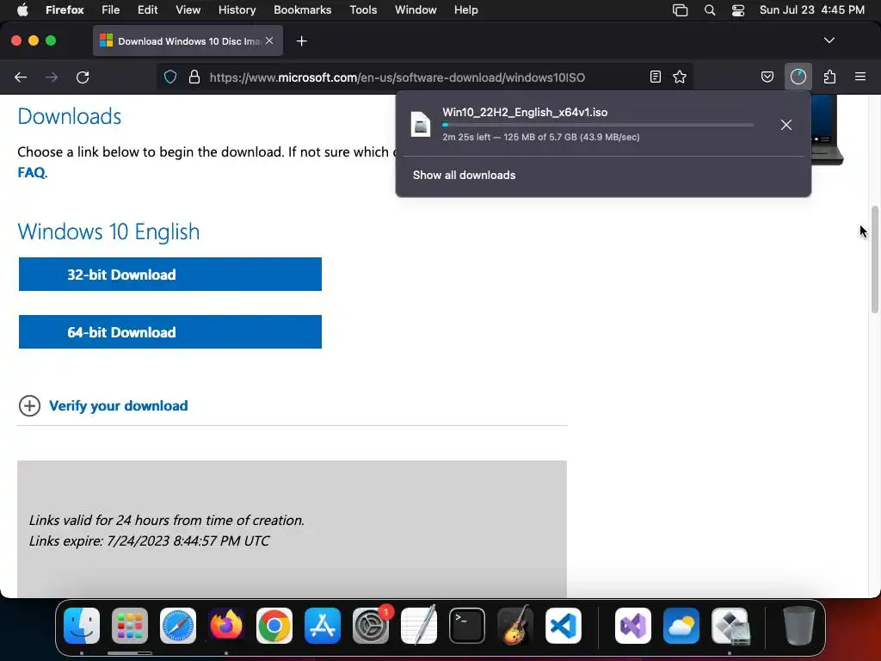Screen dimensions: 881x661
Task: Open the list all tabs chevron
Action: (x=829, y=40)
